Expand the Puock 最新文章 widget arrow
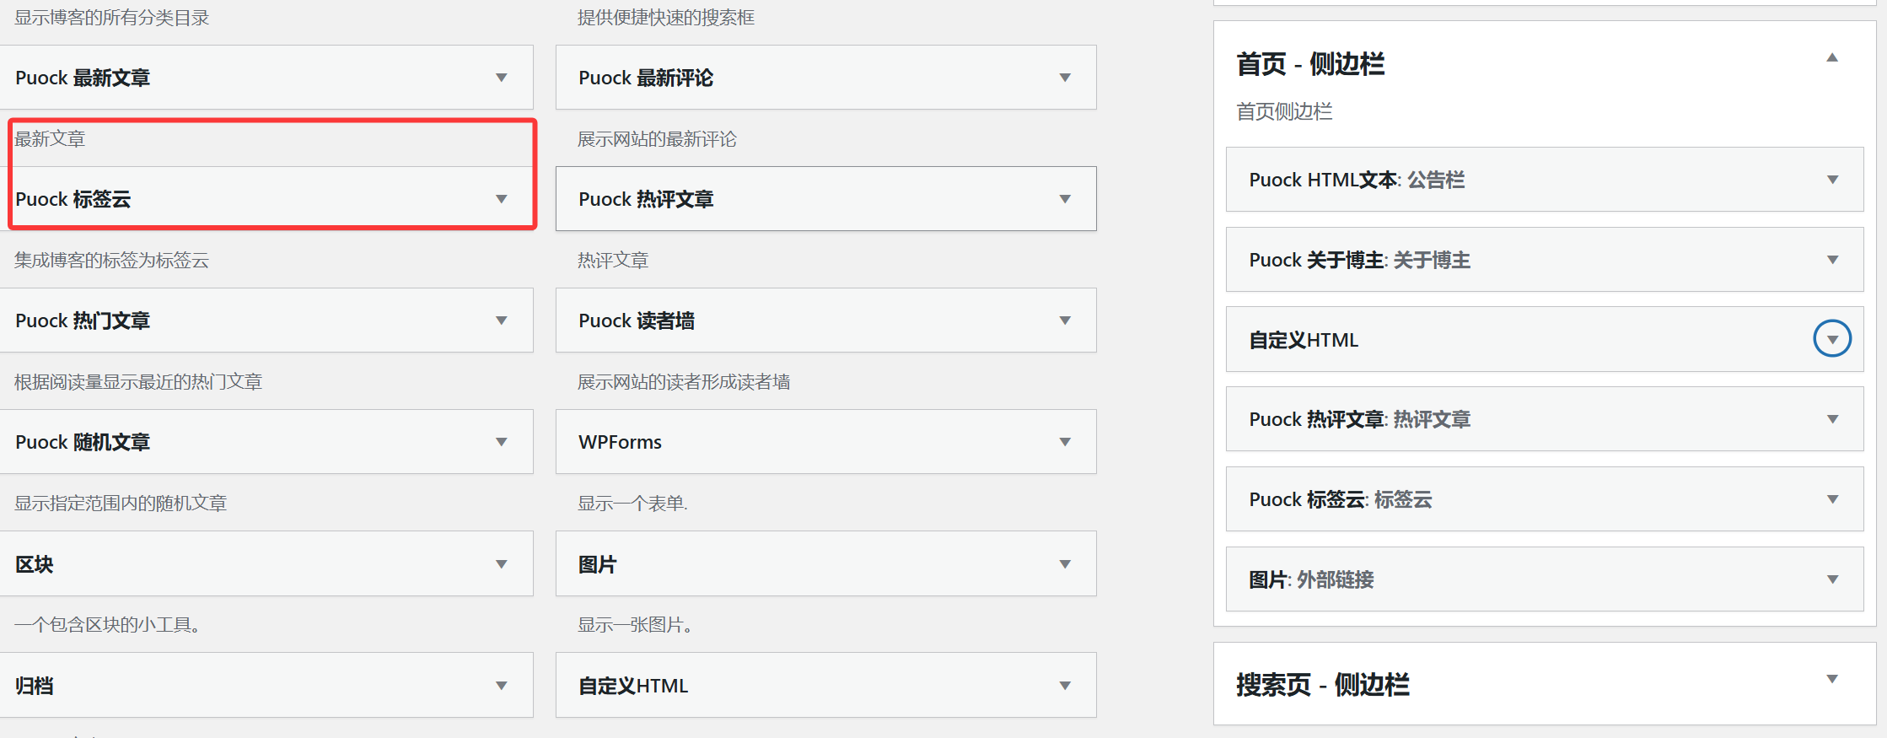Screen dimensions: 1887x738 tap(502, 78)
